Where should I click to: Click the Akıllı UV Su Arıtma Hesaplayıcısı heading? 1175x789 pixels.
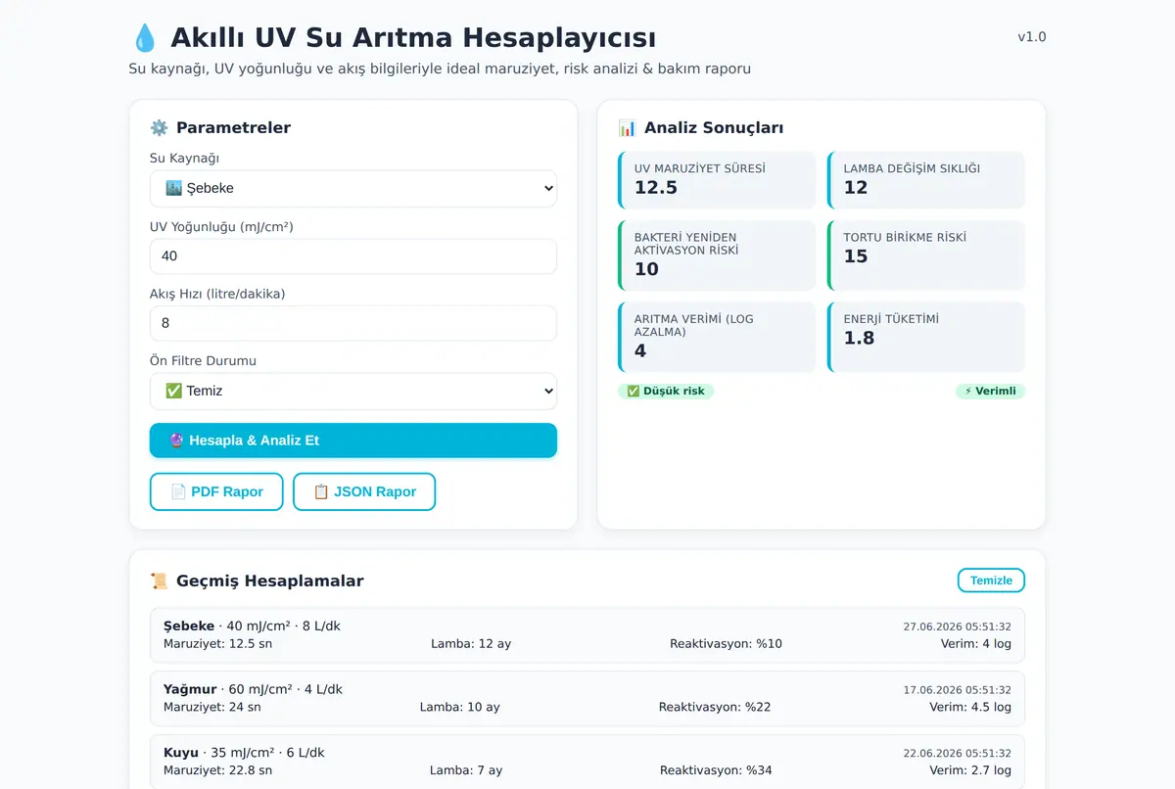[413, 38]
